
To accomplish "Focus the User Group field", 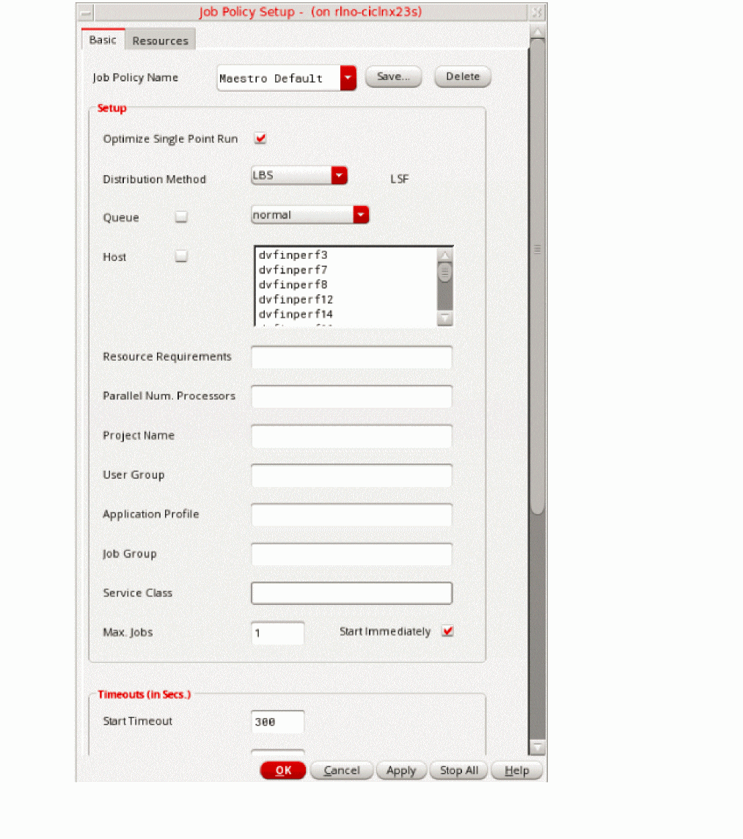I will pyautogui.click(x=351, y=475).
